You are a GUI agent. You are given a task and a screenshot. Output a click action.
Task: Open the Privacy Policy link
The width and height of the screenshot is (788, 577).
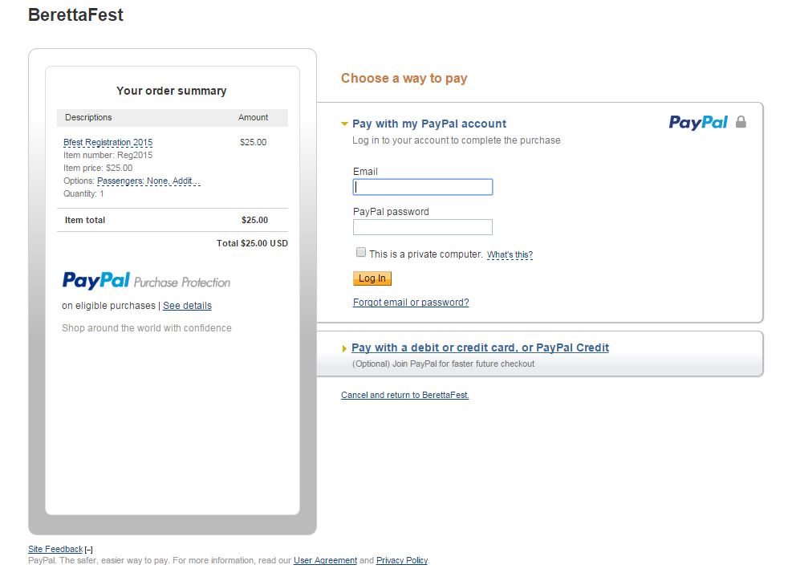pyautogui.click(x=402, y=560)
